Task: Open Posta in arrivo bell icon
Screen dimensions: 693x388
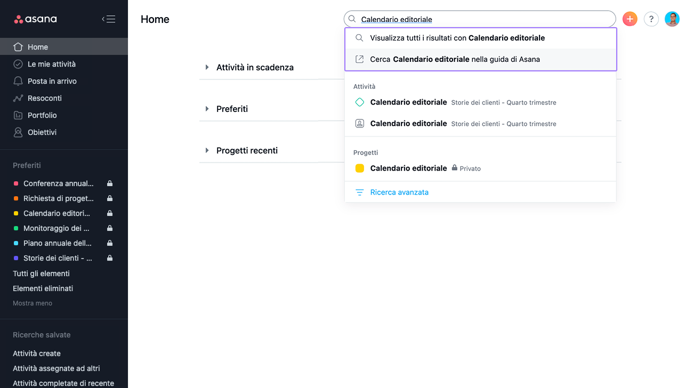Action: coord(18,81)
